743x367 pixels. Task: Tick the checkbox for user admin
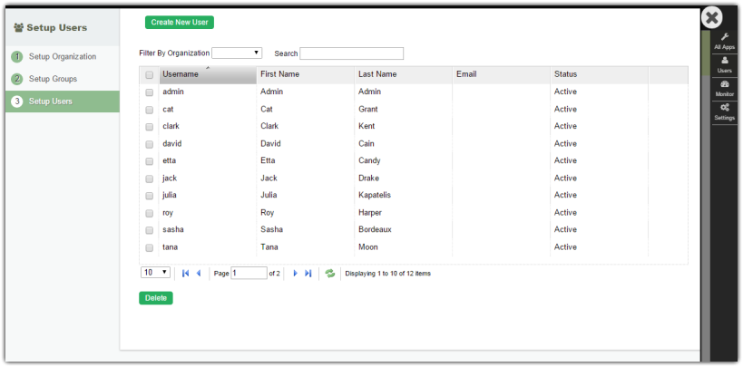150,92
